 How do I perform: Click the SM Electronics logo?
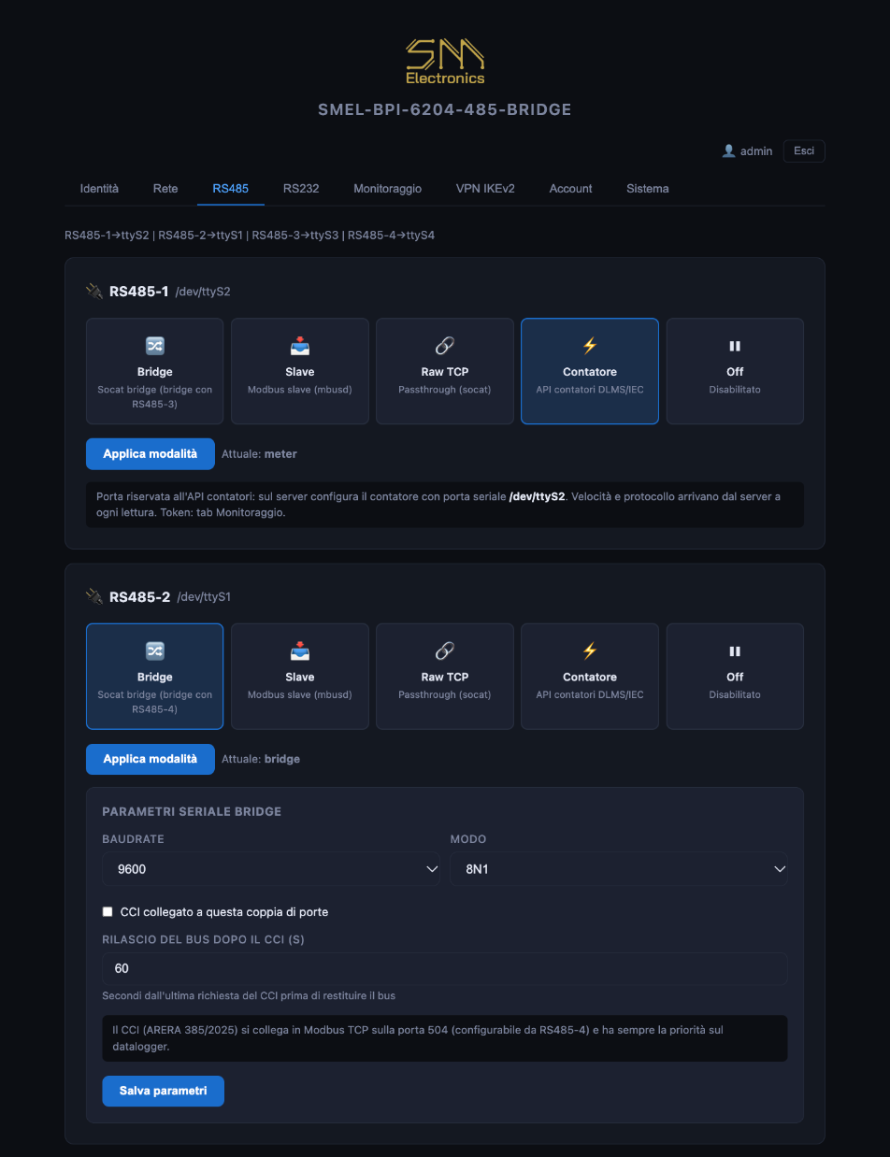tap(445, 62)
